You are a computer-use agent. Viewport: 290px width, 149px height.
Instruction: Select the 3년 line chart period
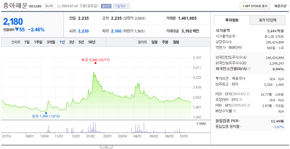coord(72,42)
